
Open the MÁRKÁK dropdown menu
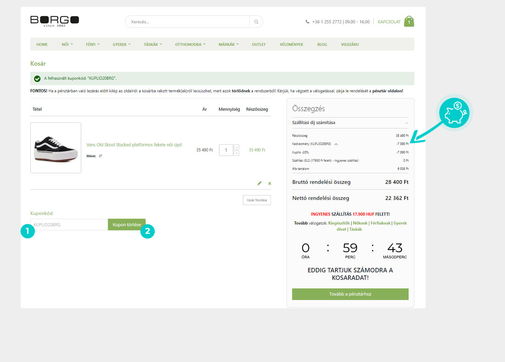[229, 45]
